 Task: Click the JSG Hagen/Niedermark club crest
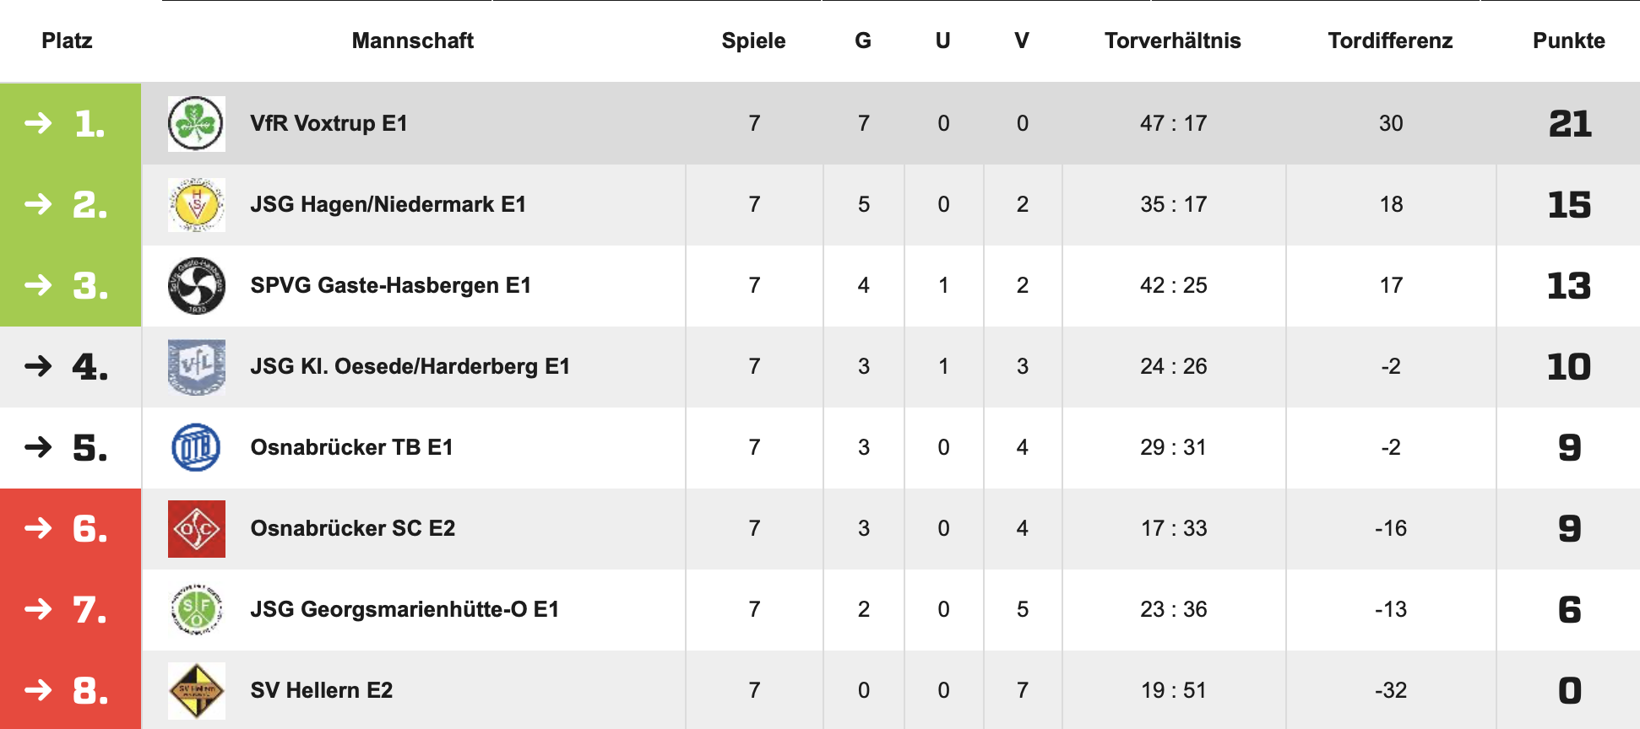pyautogui.click(x=196, y=204)
